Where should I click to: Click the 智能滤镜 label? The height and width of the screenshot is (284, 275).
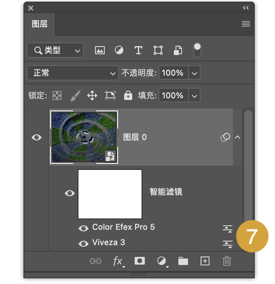166,192
